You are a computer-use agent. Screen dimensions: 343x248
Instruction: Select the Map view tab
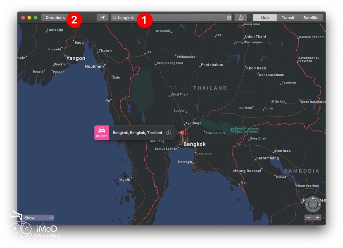coord(264,17)
